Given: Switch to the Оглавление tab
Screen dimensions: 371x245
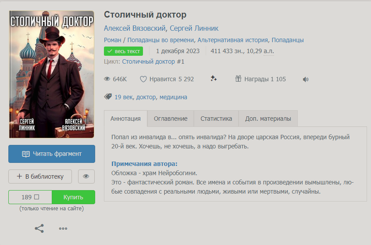Looking at the screenshot, I should pos(171,119).
